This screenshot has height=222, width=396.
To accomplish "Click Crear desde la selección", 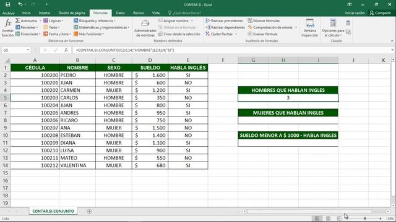I will [179, 34].
